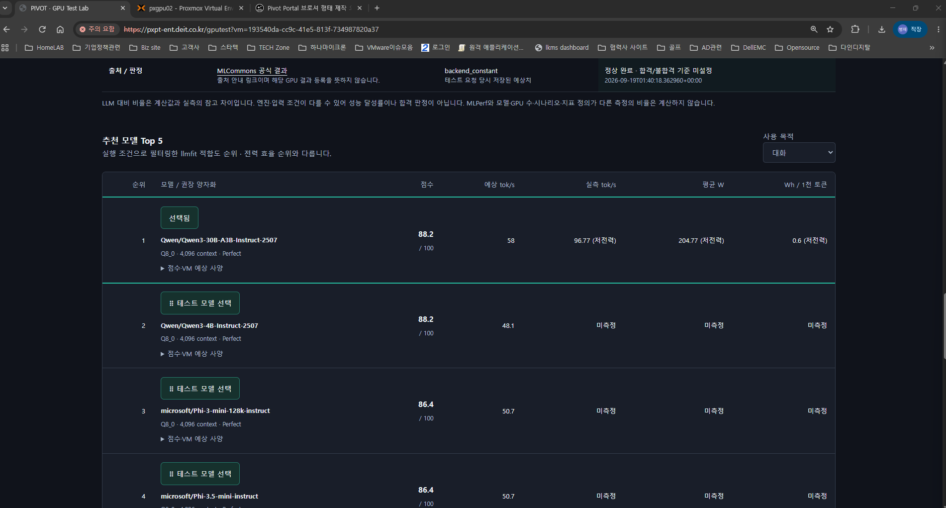This screenshot has width=946, height=508.
Task: Open the 다인디지탈 bookmark folder
Action: click(850, 48)
